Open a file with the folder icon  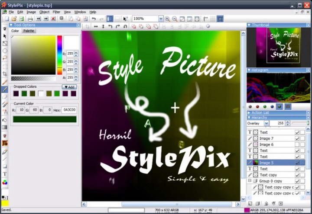[14, 19]
